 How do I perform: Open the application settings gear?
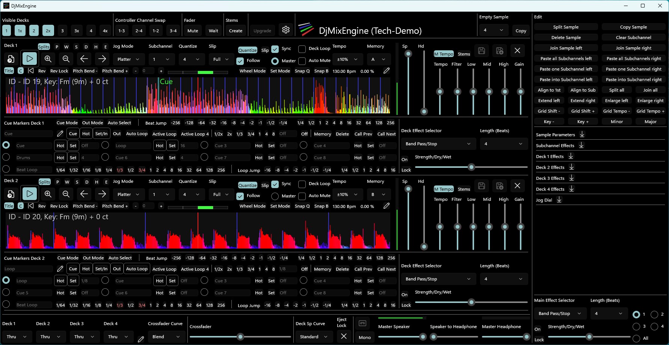[286, 30]
